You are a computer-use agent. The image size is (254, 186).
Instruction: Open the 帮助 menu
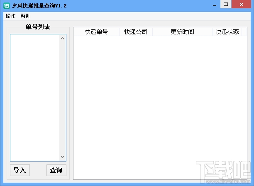[26, 16]
